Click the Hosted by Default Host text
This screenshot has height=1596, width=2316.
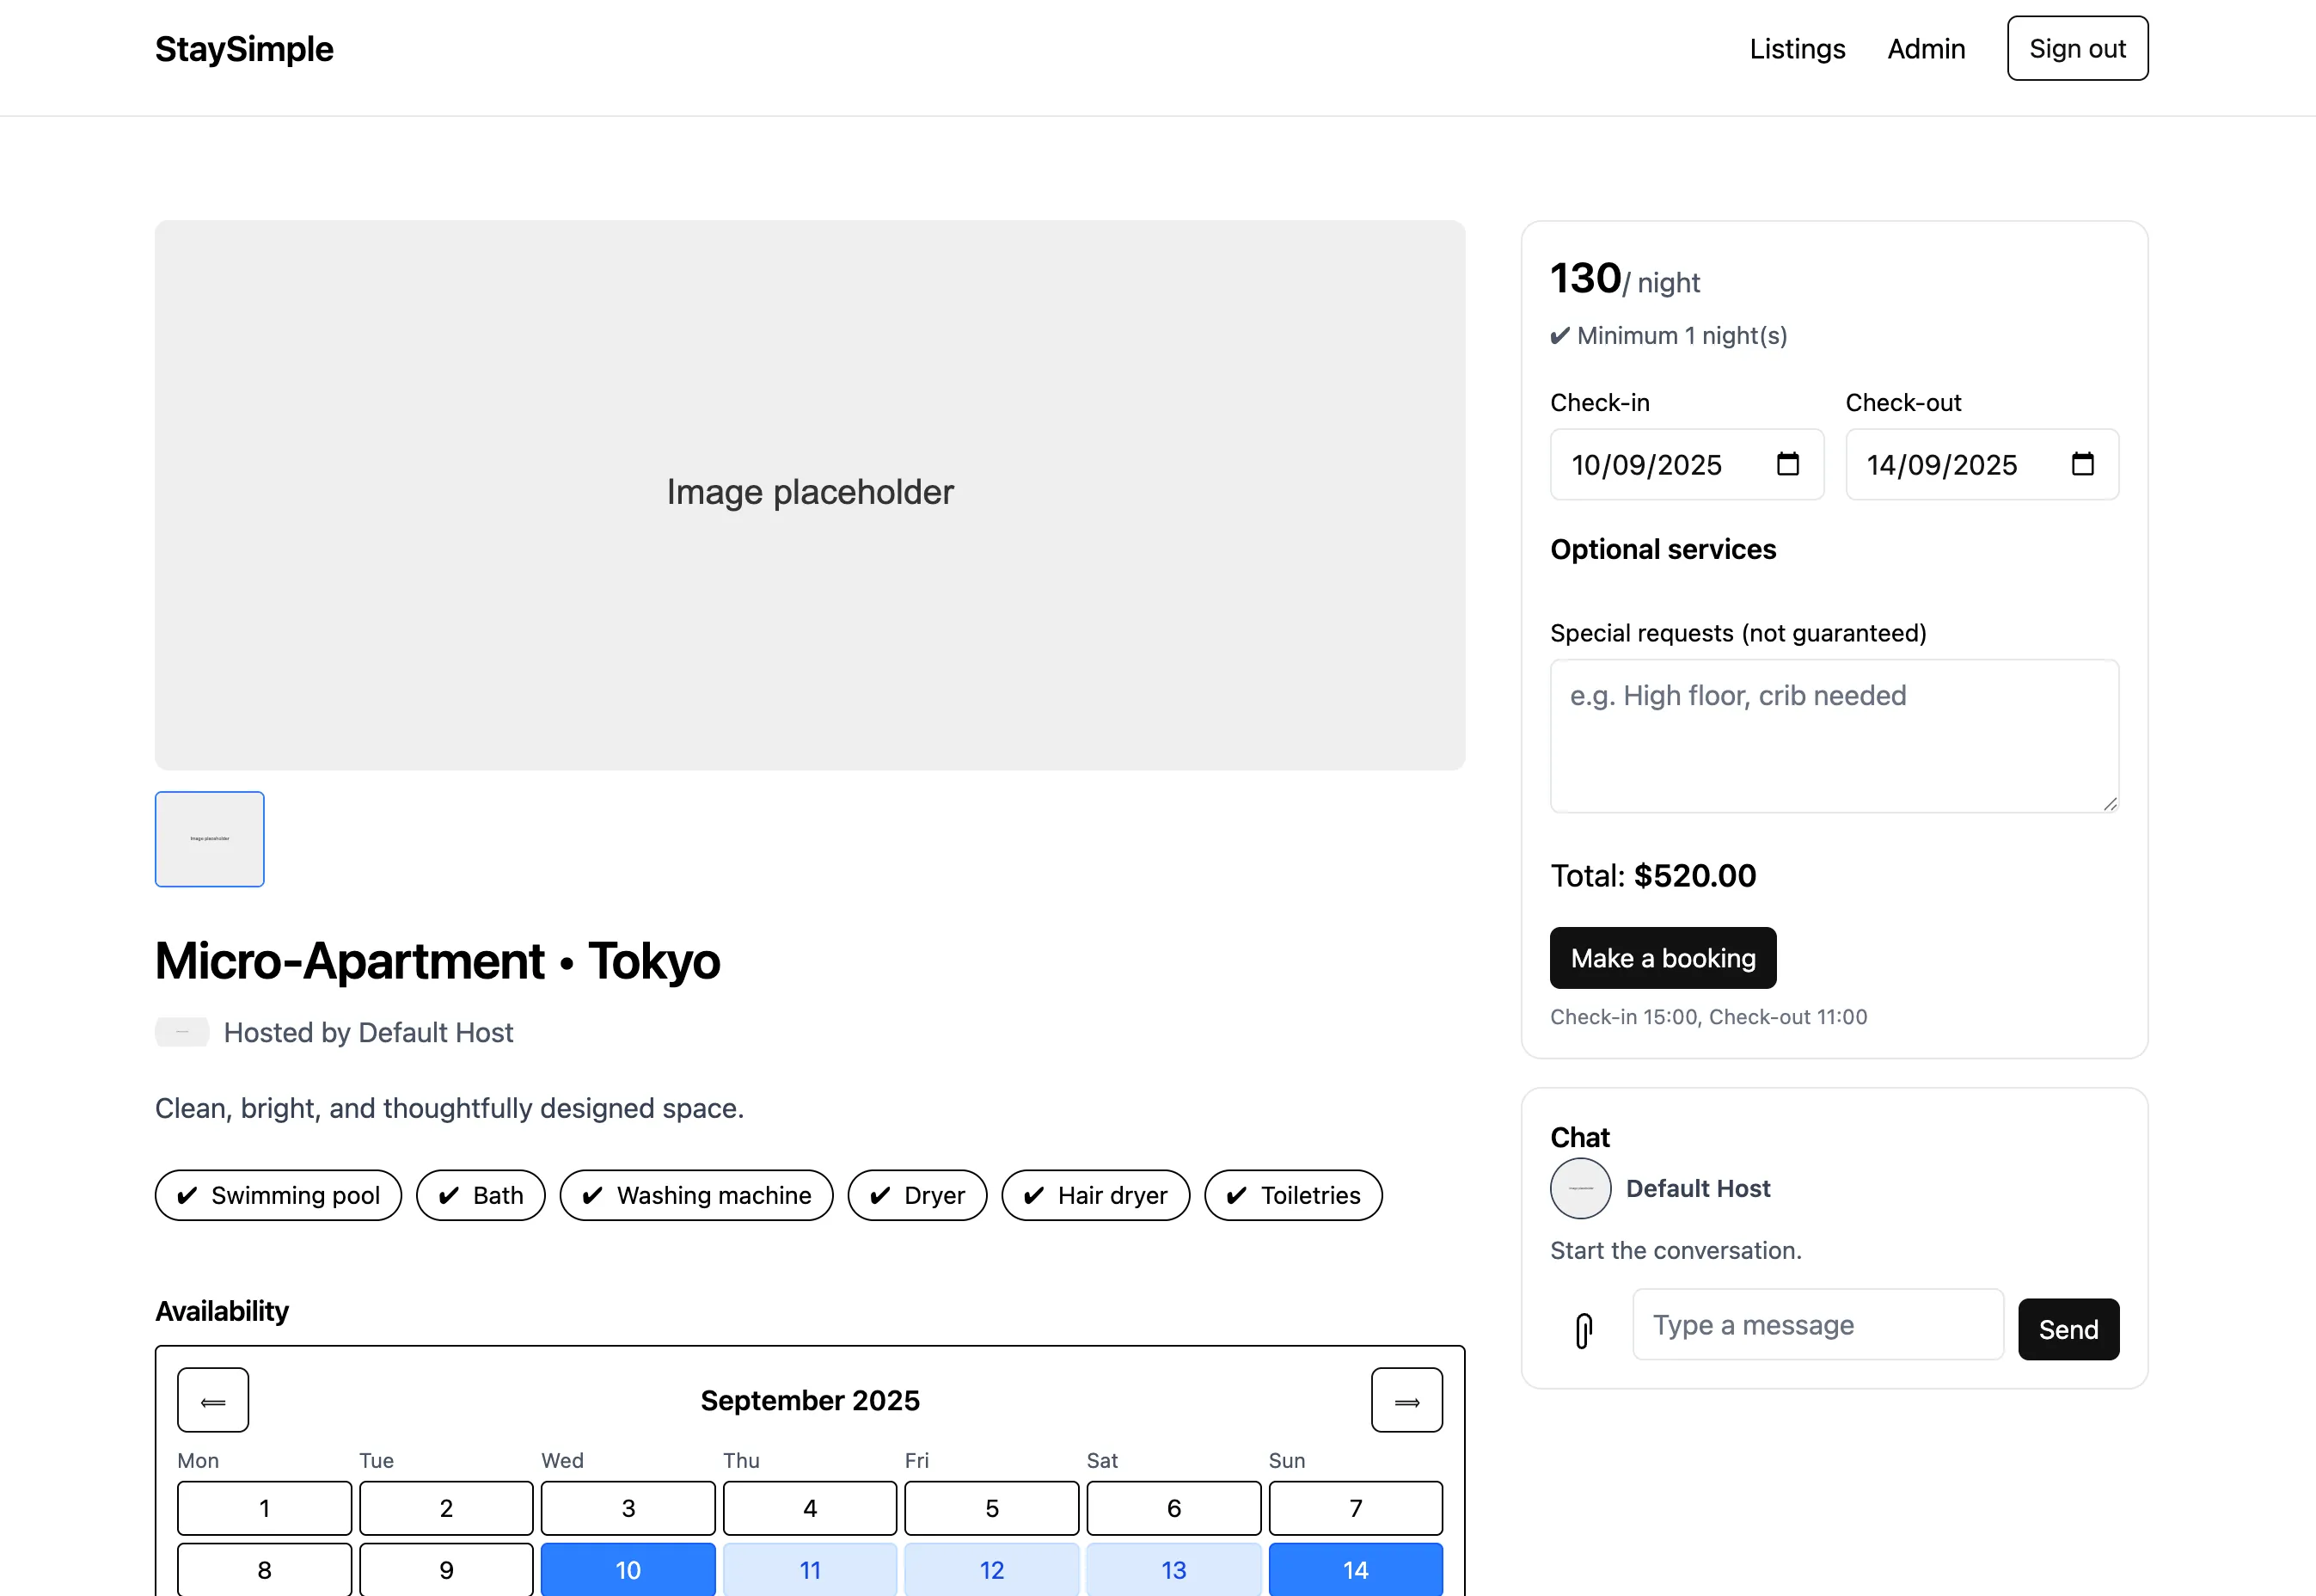[x=368, y=1032]
